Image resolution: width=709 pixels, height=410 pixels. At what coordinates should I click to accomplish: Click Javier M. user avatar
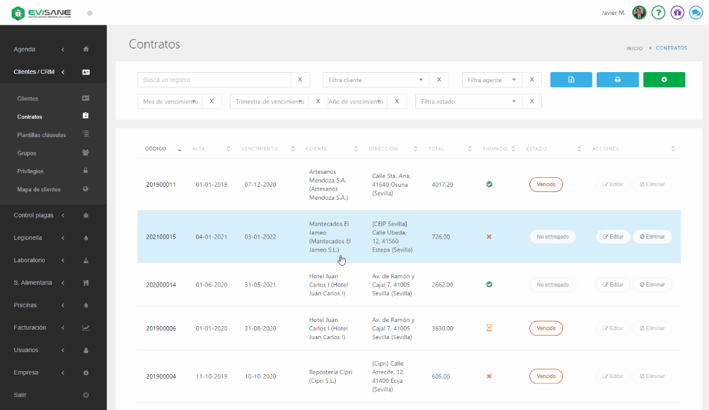tap(639, 12)
